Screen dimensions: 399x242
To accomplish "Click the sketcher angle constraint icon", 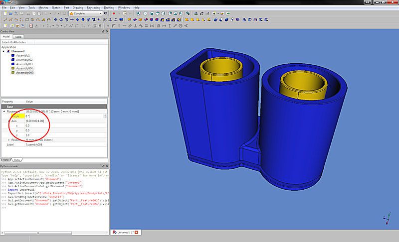I will tap(186, 26).
